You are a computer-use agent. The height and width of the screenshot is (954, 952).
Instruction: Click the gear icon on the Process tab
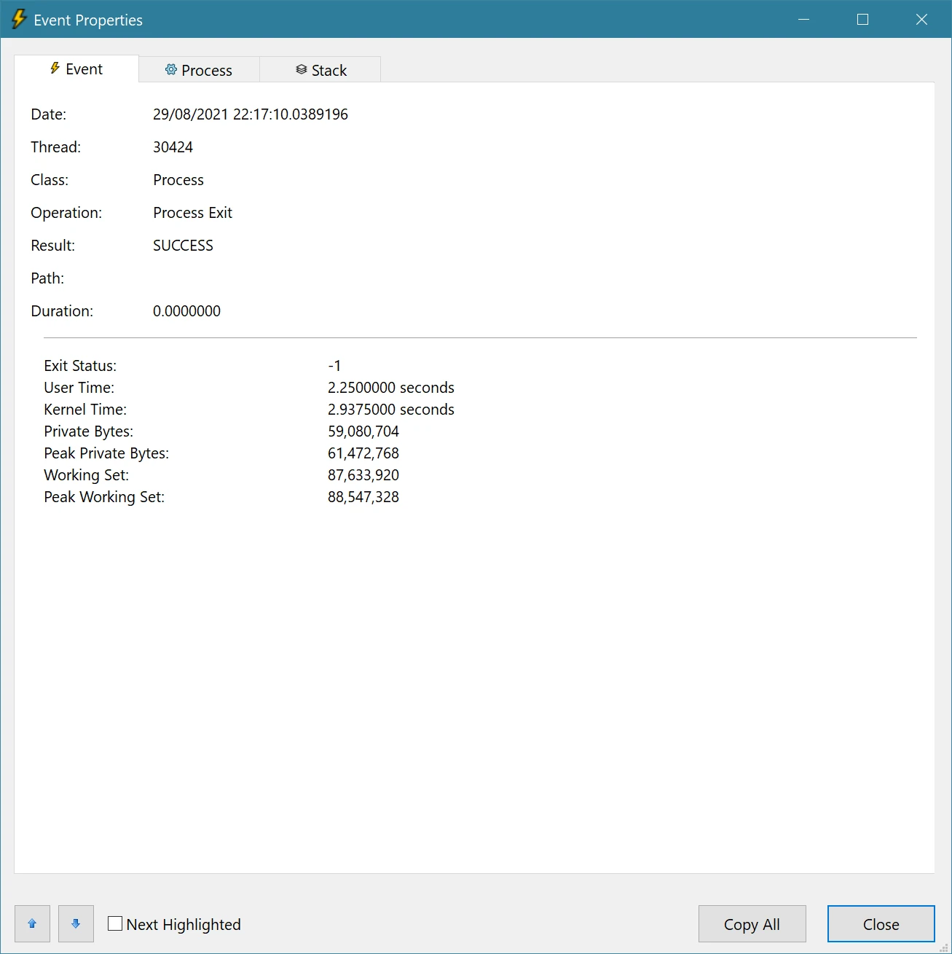click(x=171, y=69)
